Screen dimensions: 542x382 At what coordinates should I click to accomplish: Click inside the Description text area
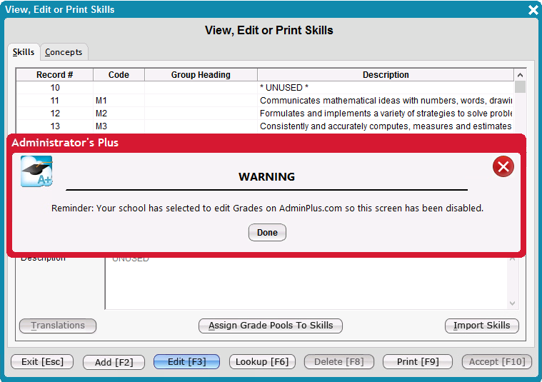(x=306, y=283)
